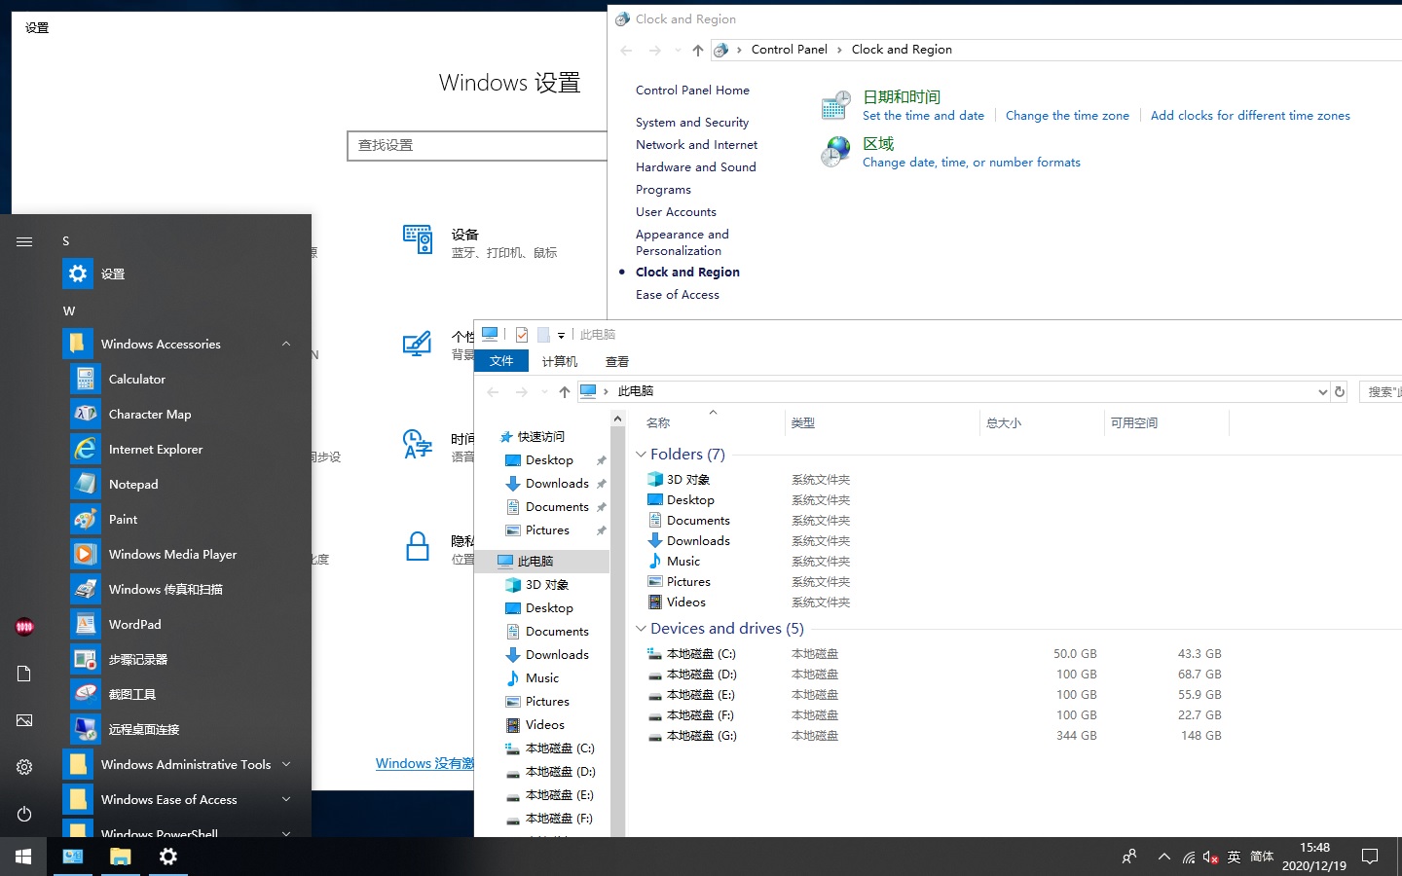Viewport: 1402px width, 876px height.
Task: Open Explorer address bar history dropdown
Action: (x=1322, y=391)
